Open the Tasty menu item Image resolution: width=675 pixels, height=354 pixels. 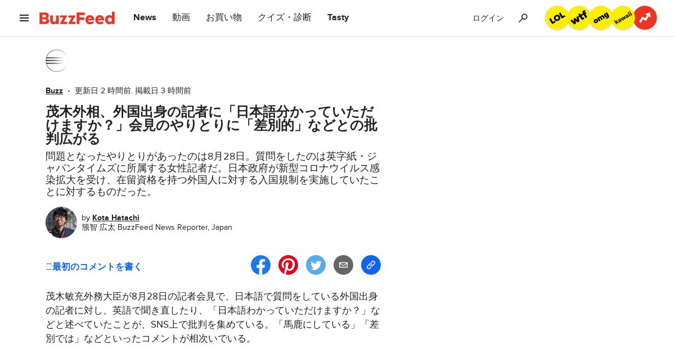pos(338,17)
